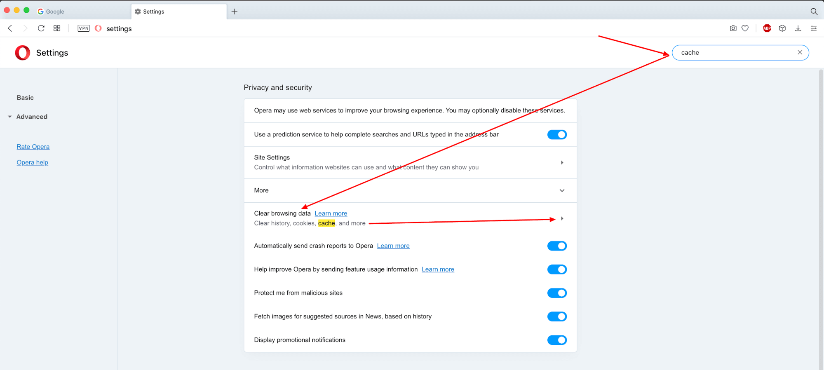Open the Rate Opera link
The image size is (824, 370).
(x=33, y=147)
